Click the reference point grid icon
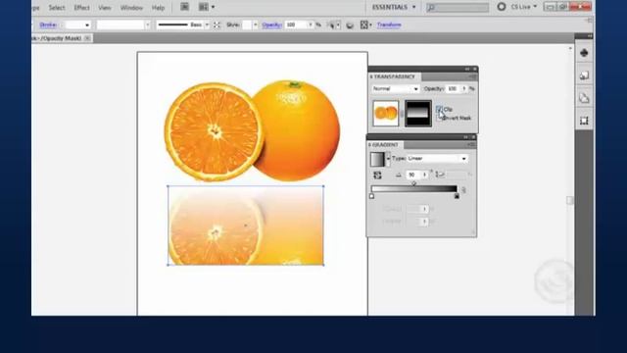This screenshot has height=353, width=627. click(363, 25)
